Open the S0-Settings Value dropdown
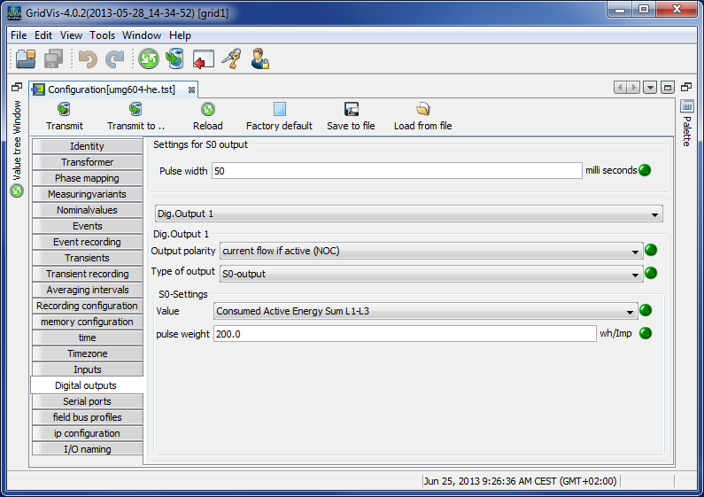The width and height of the screenshot is (704, 497). click(631, 312)
